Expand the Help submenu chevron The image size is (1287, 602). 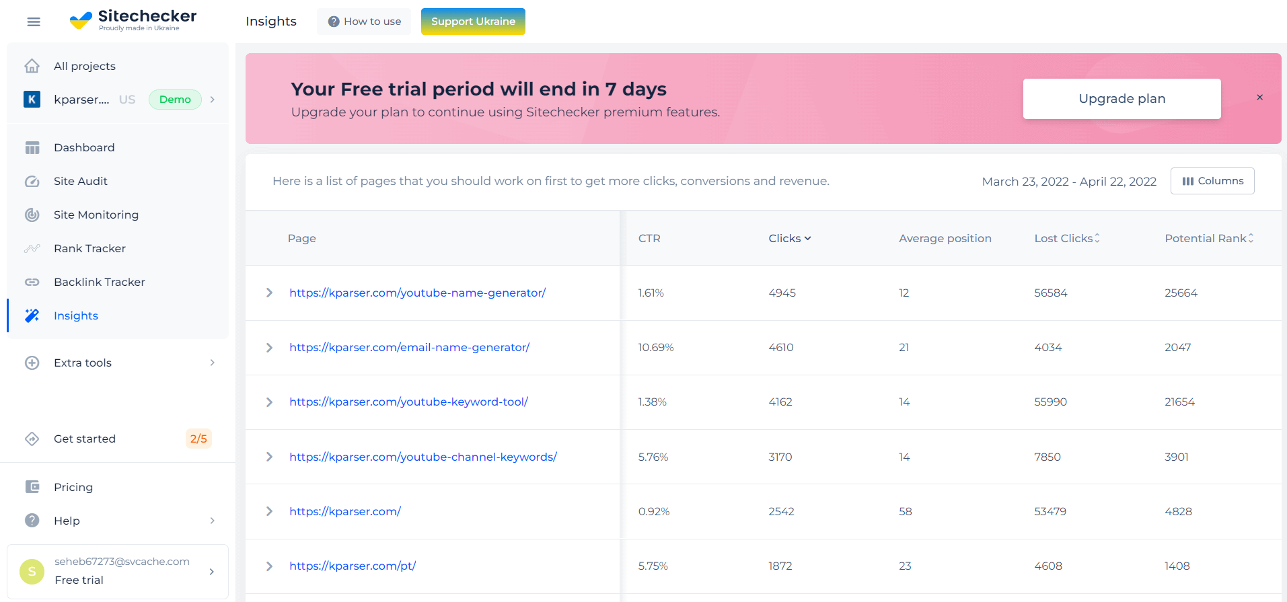click(x=213, y=521)
